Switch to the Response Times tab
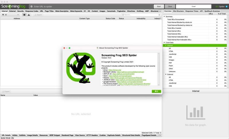 192,11
